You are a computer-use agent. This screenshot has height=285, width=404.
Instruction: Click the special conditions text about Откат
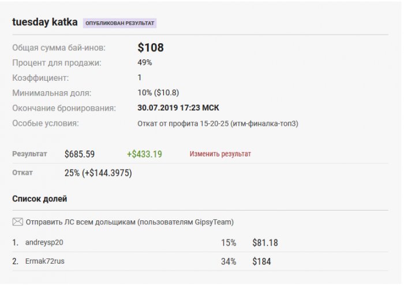(x=218, y=123)
